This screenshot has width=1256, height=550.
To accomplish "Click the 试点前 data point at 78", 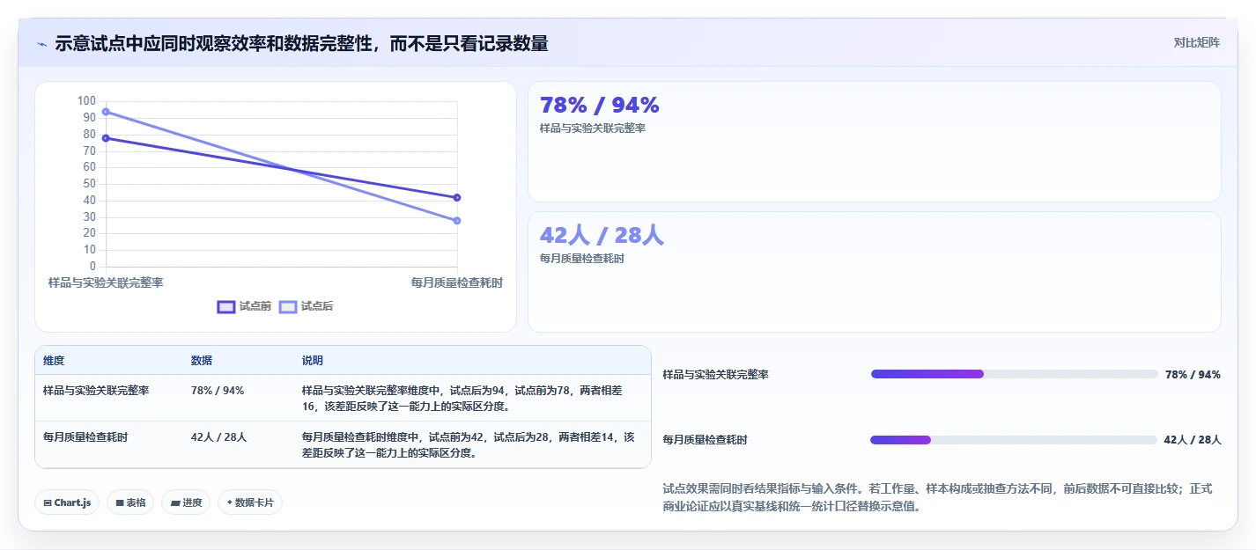I will (x=106, y=138).
